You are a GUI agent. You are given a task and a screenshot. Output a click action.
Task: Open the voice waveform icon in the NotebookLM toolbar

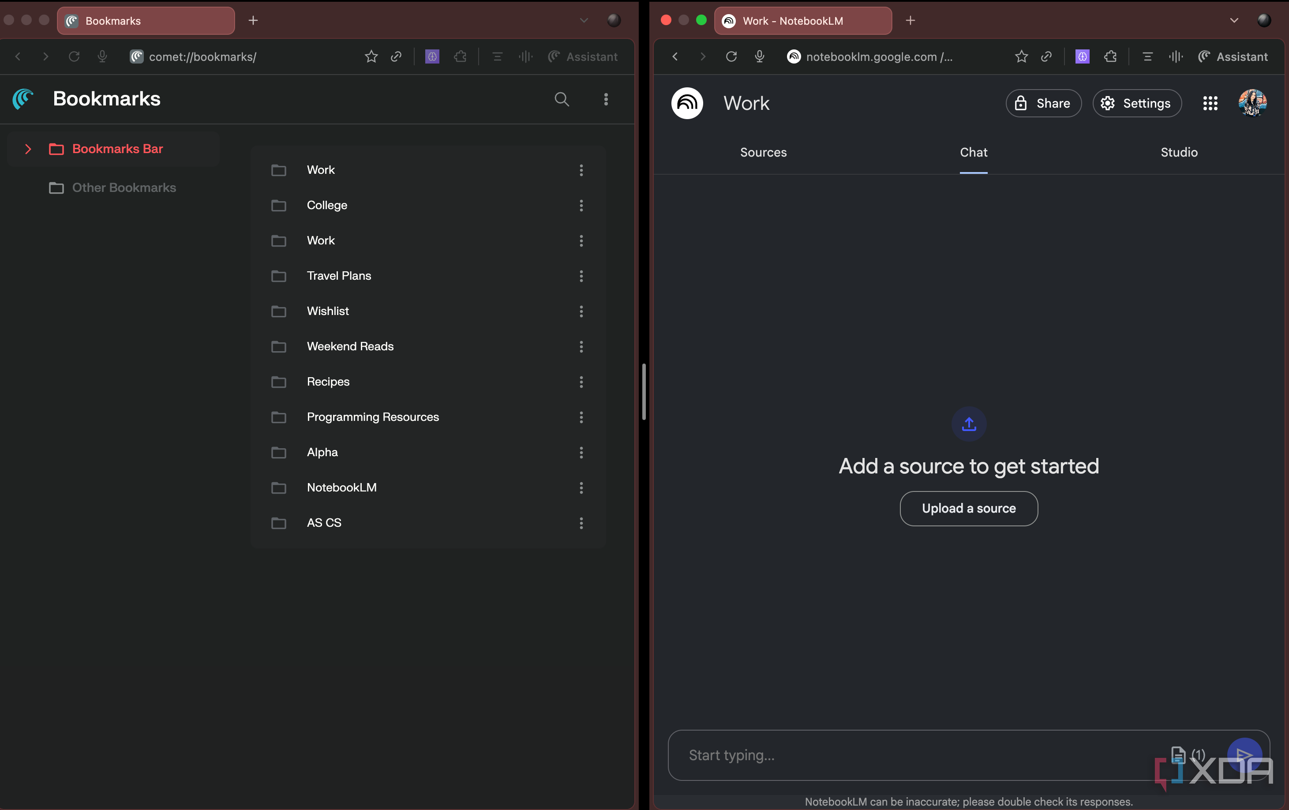1176,56
